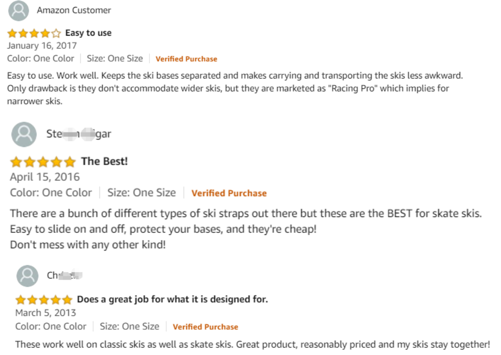Click the four-star rating on Easy to use
Image resolution: width=501 pixels, height=355 pixels.
[34, 33]
